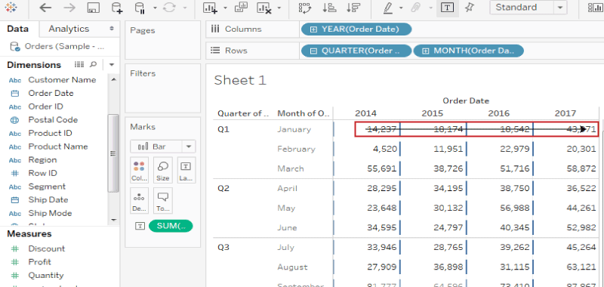This screenshot has height=287, width=604.
Task: Open the Bar mark type dropdown
Action: point(162,147)
